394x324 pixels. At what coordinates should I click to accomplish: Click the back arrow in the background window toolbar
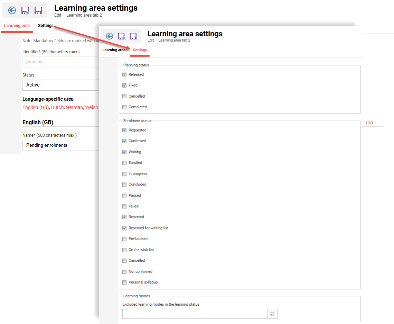click(12, 10)
